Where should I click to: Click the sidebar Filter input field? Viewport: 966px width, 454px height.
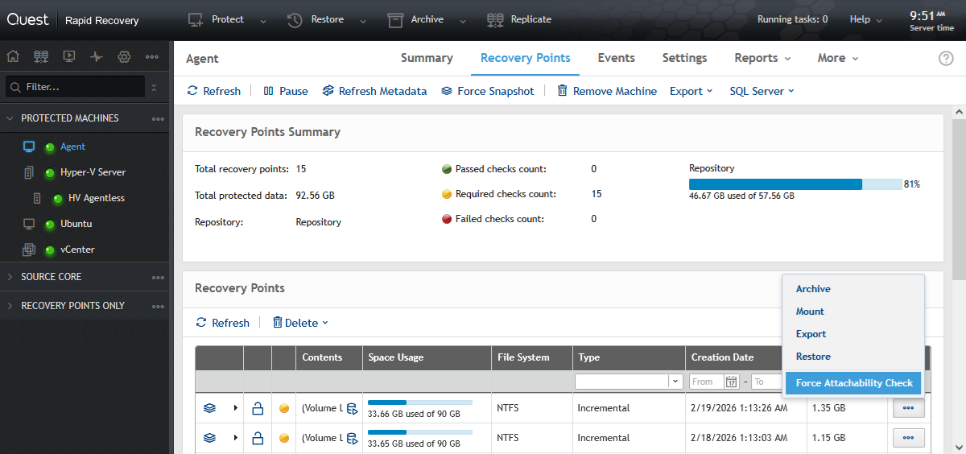point(76,87)
